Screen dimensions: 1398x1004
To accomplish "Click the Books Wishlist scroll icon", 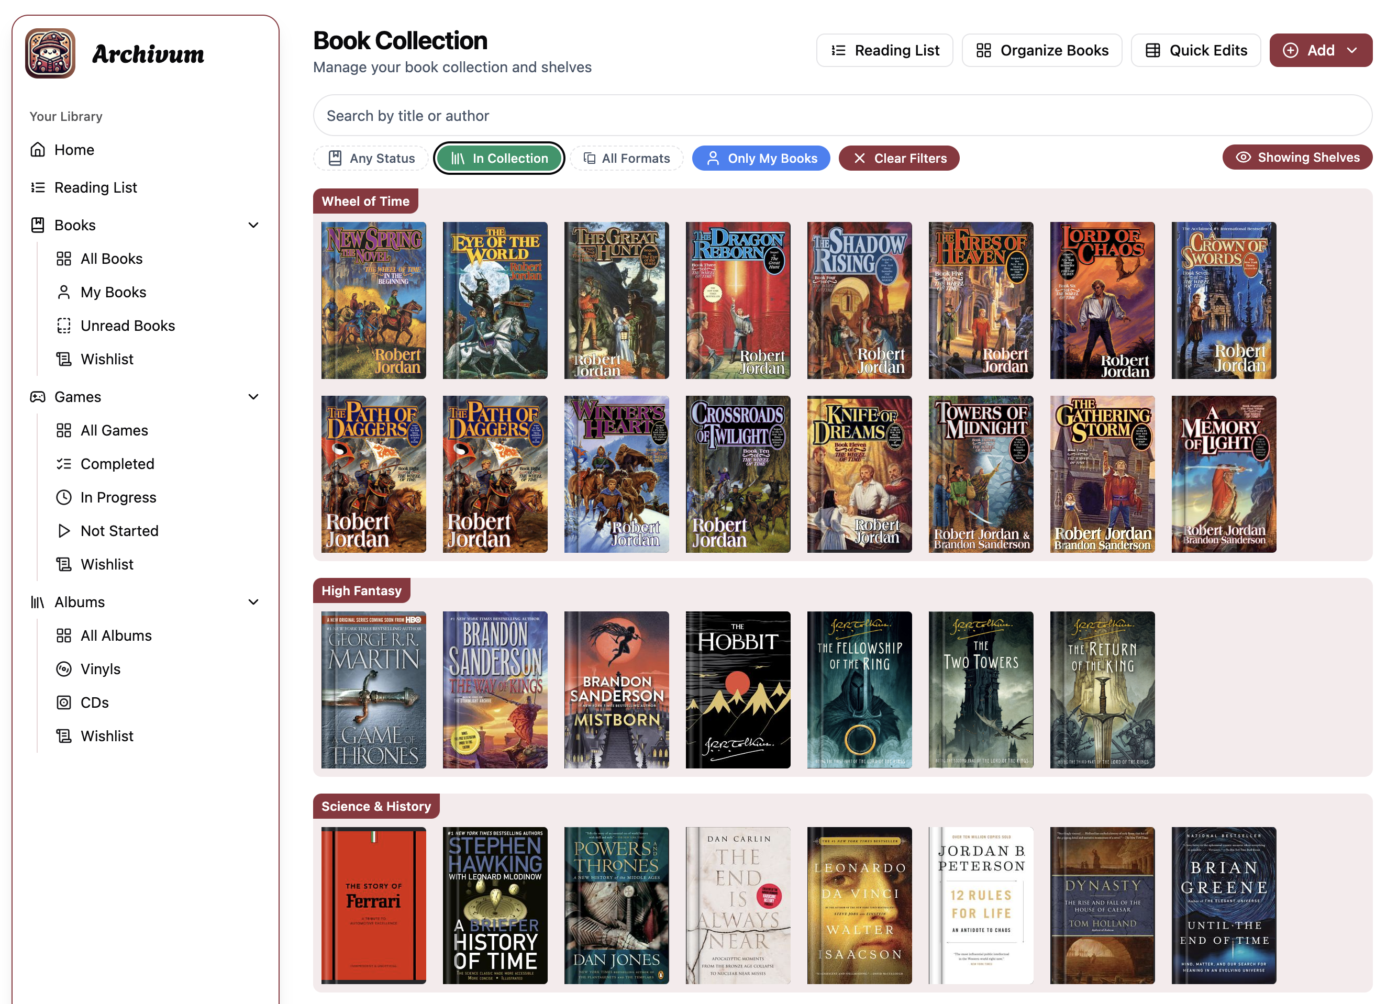I will tap(63, 359).
